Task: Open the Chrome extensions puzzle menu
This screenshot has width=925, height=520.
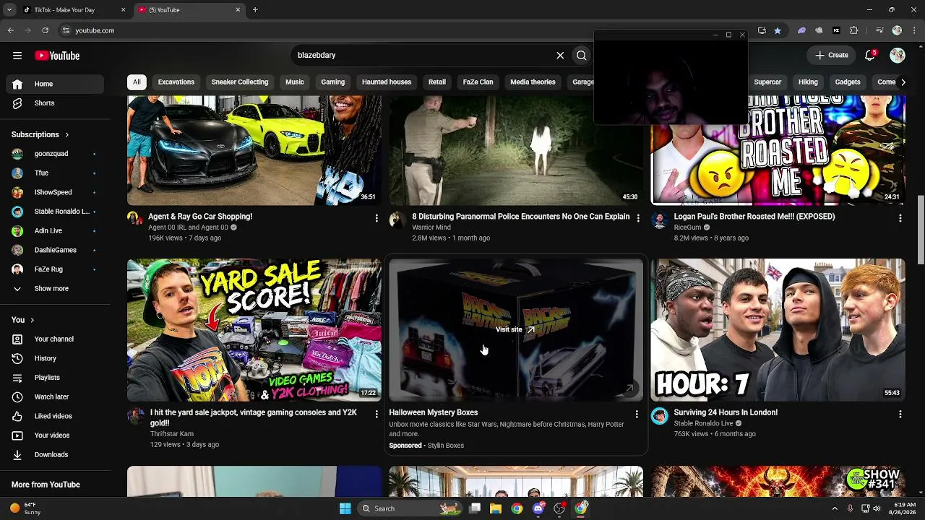Action: (x=854, y=30)
